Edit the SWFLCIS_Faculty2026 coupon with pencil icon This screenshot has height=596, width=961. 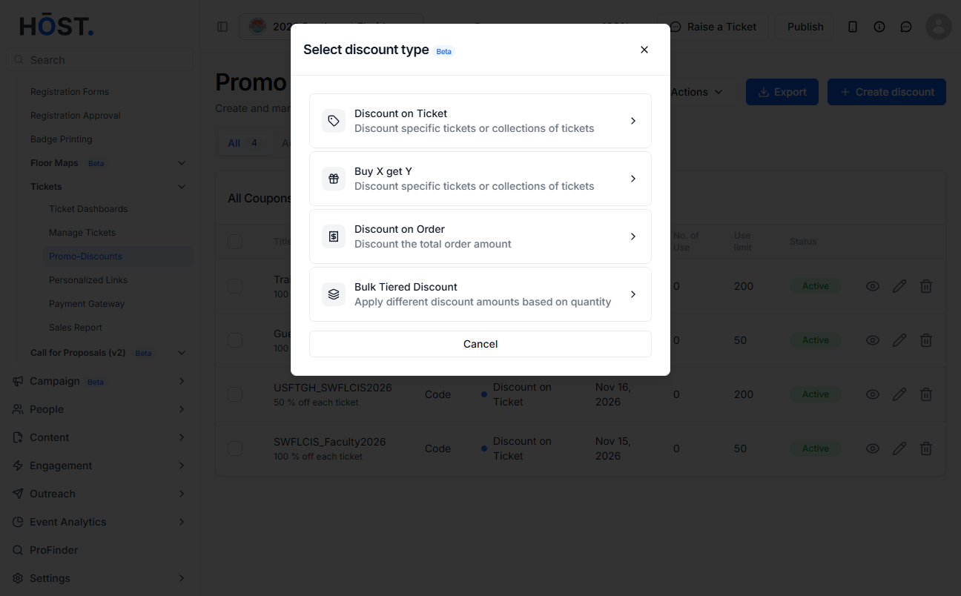[x=899, y=448]
